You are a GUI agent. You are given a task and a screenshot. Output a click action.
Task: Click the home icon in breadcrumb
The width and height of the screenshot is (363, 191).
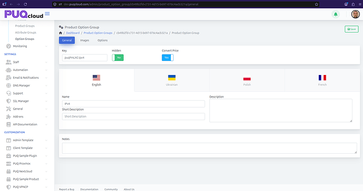[60, 33]
